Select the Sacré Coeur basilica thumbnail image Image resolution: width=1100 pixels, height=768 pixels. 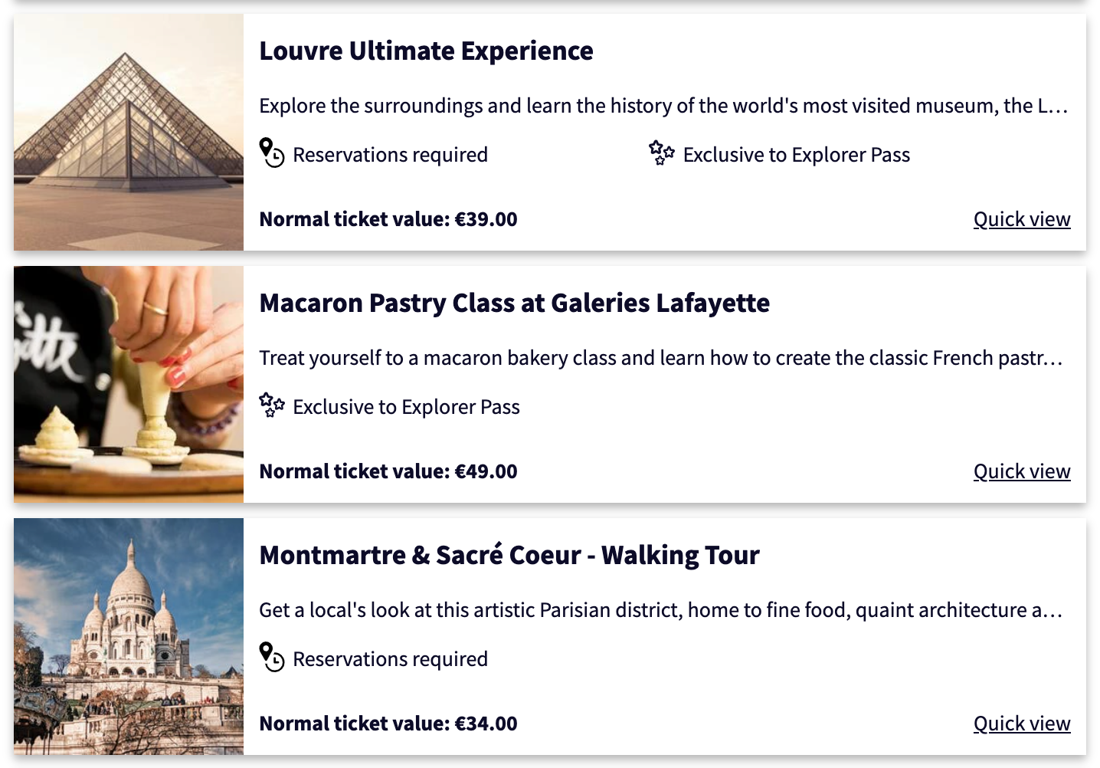[x=129, y=636]
